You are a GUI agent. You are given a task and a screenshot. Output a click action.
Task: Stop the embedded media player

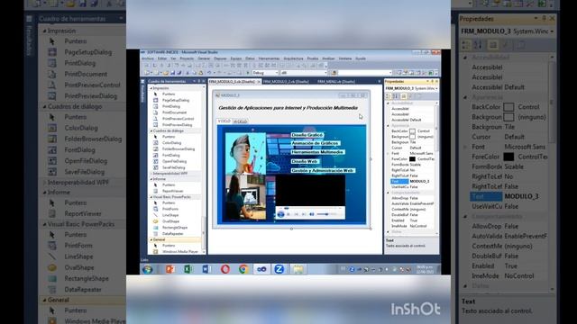288,214
